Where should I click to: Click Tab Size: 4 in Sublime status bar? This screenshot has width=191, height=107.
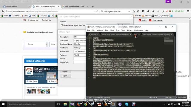153,97
